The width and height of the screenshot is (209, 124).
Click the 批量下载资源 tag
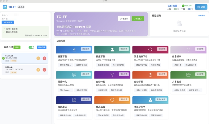click(x=103, y=65)
